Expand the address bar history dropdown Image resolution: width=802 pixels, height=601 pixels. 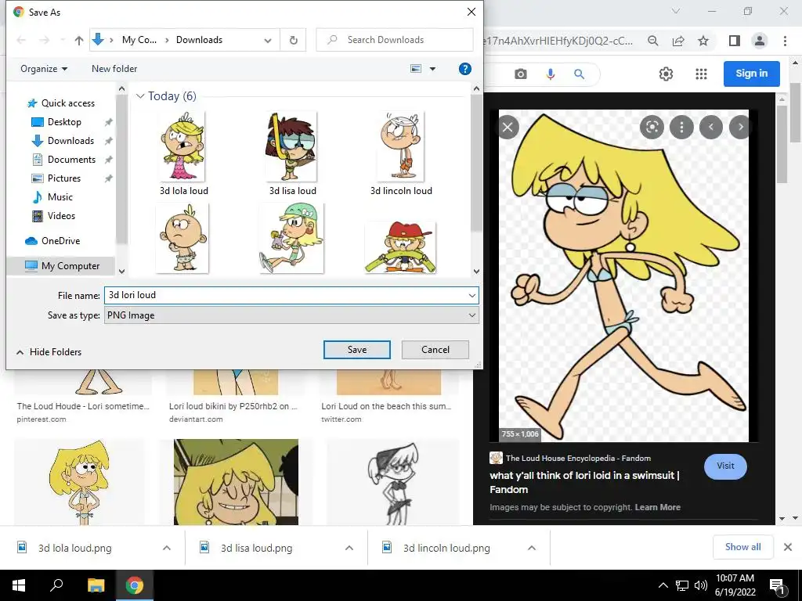click(268, 41)
